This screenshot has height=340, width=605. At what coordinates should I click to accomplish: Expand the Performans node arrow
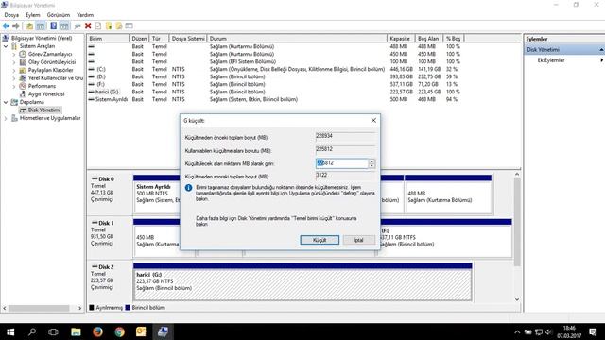[14, 86]
